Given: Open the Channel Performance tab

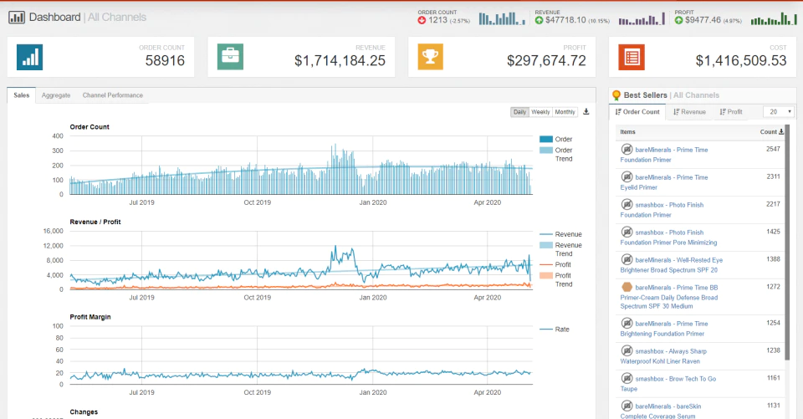Looking at the screenshot, I should click(113, 95).
